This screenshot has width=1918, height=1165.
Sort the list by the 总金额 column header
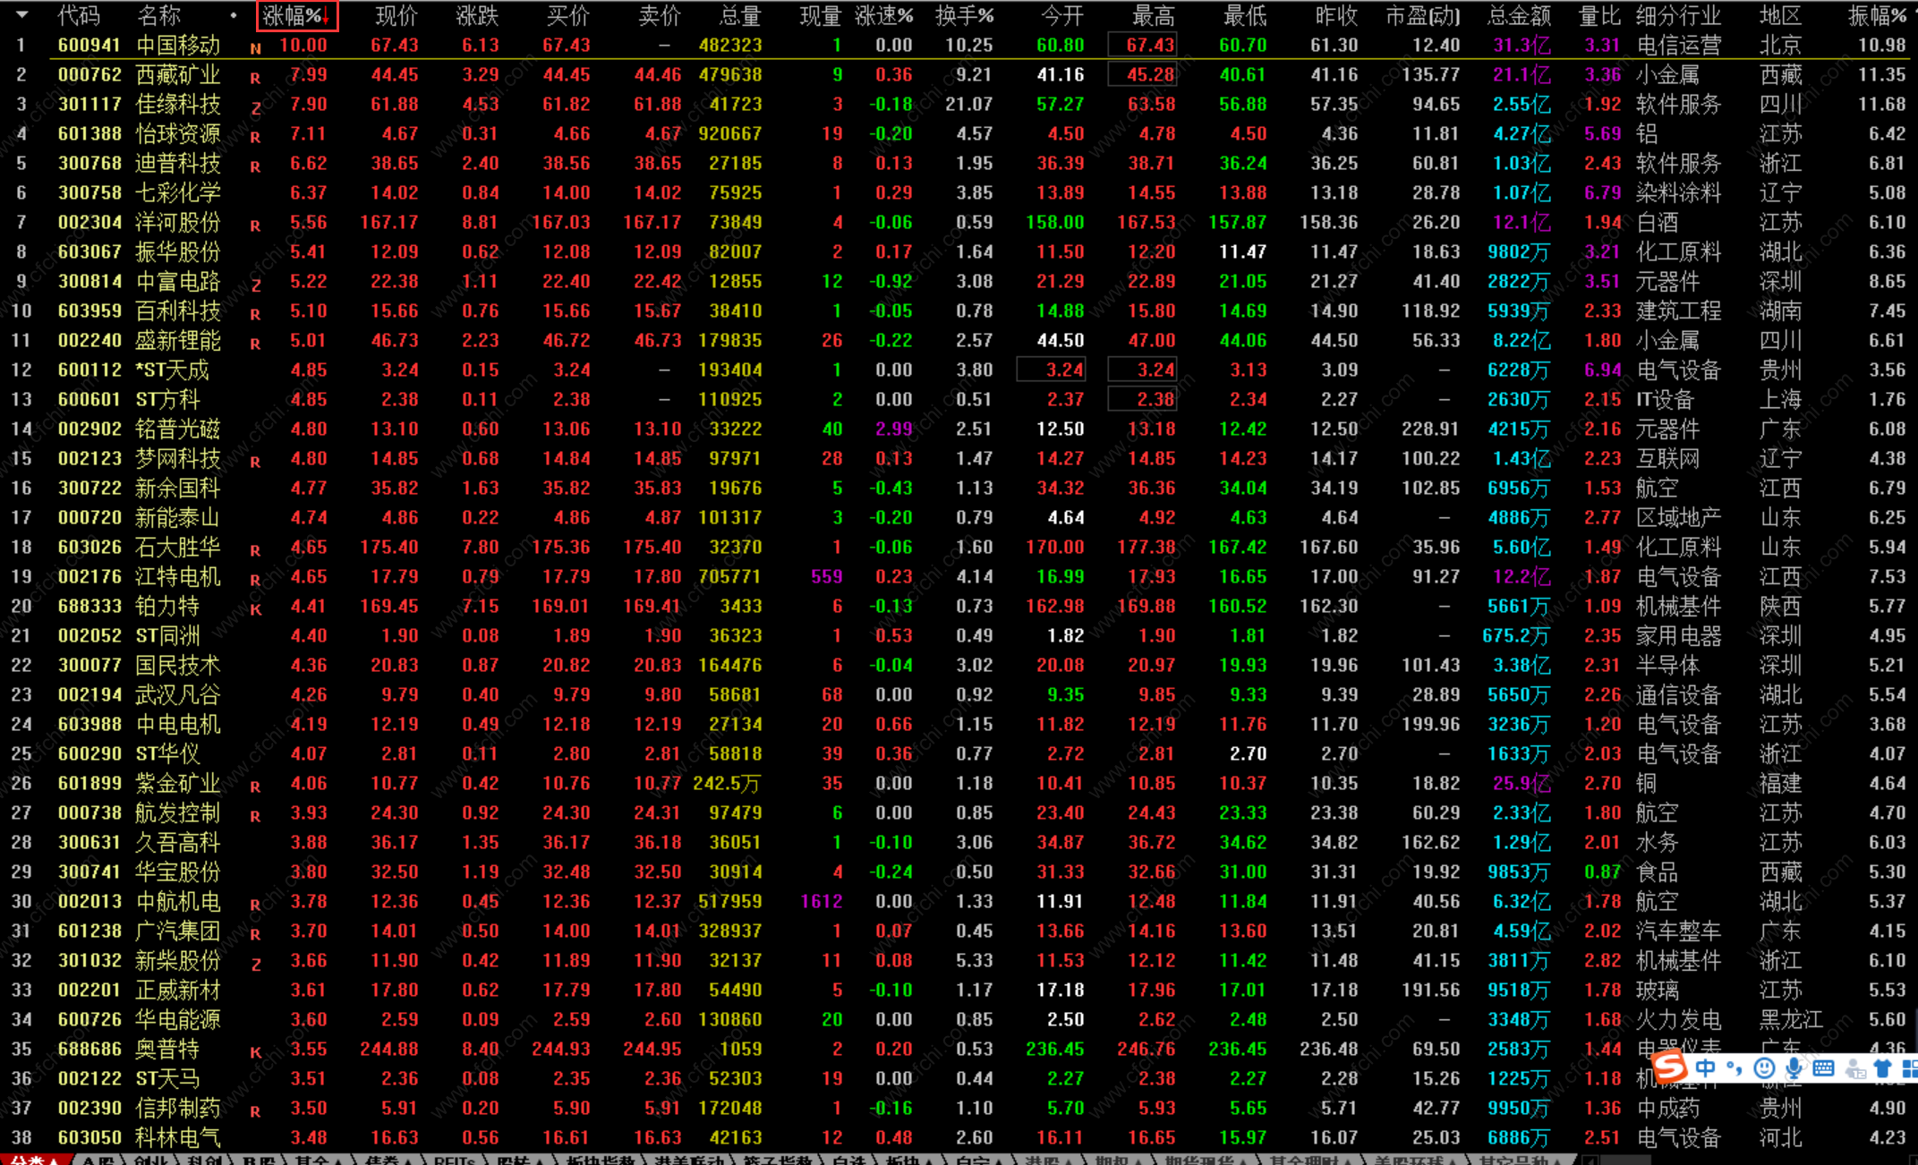point(1519,15)
